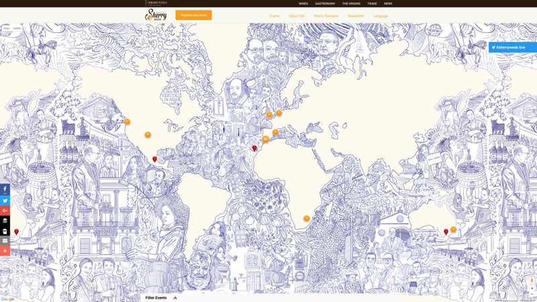Image resolution: width=537 pixels, height=302 pixels.
Task: Open orange cluster over the United Kingdom
Action: pyautogui.click(x=269, y=114)
